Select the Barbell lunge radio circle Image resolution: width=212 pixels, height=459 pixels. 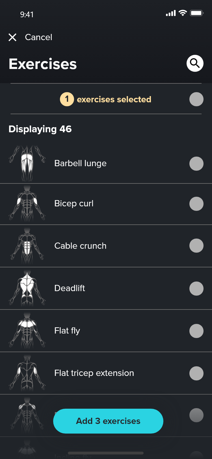coord(196,164)
